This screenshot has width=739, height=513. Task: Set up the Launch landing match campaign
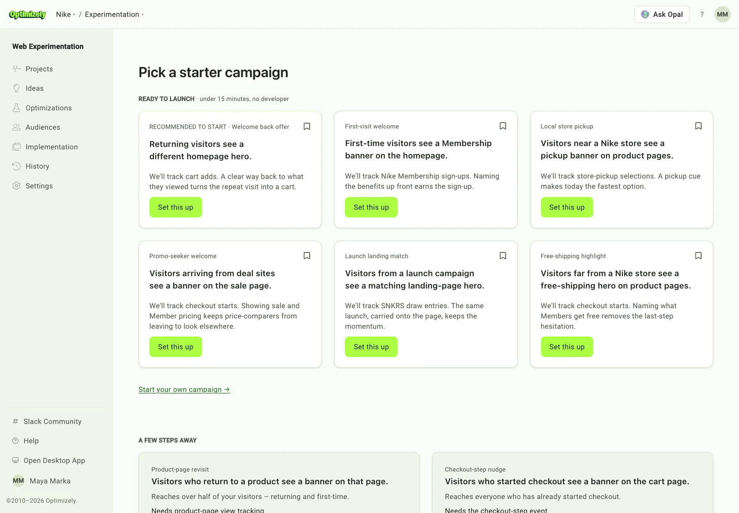point(371,347)
